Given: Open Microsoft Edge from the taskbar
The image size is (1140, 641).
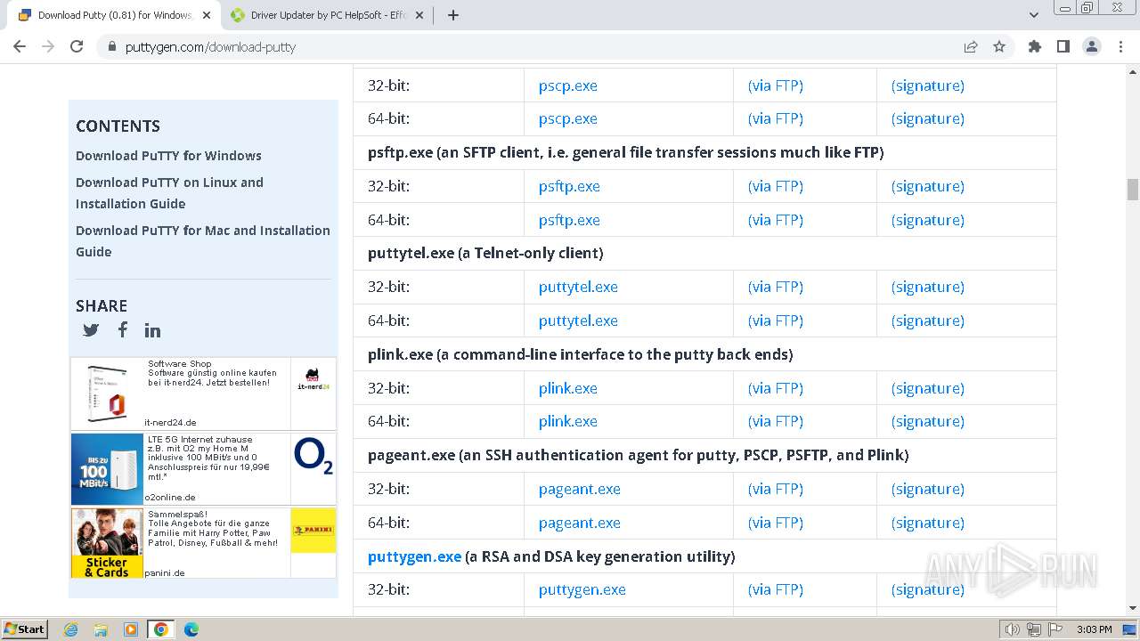Looking at the screenshot, I should pos(191,629).
